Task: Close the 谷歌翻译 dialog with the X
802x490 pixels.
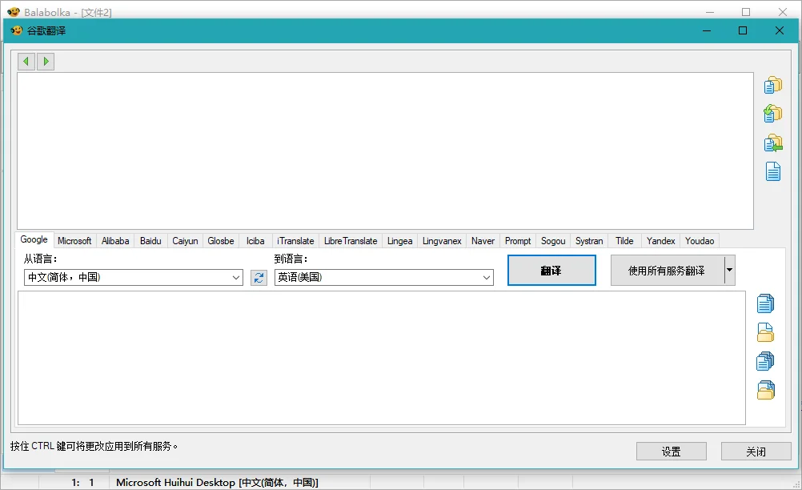Action: point(779,30)
